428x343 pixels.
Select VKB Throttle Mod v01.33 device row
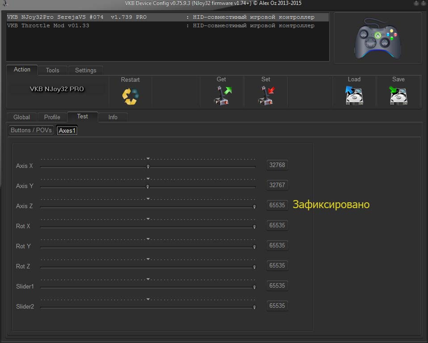coord(168,25)
